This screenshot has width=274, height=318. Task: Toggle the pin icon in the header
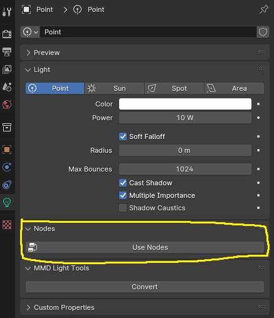[263, 9]
